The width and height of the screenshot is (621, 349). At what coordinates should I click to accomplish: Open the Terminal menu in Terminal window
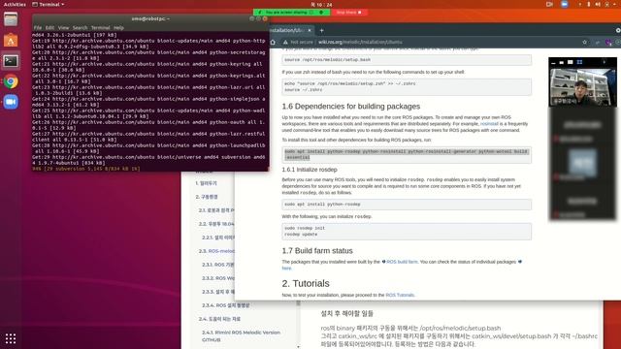[101, 28]
